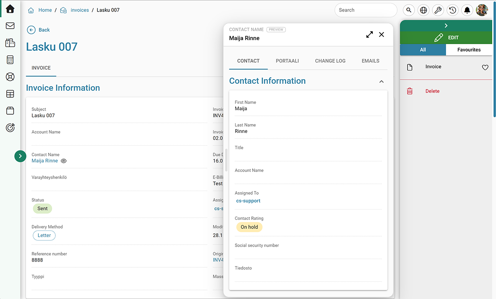Image resolution: width=496 pixels, height=299 pixels.
Task: Open the calculator icon in sidebar
Action: [10, 60]
